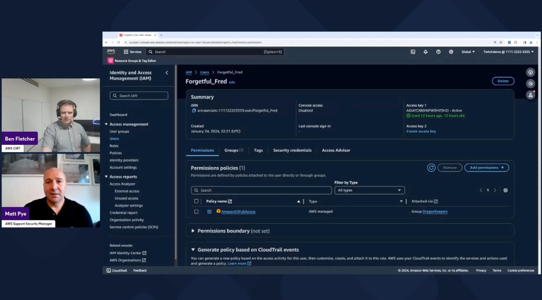Switch to the Access Advisor tab

336,150
